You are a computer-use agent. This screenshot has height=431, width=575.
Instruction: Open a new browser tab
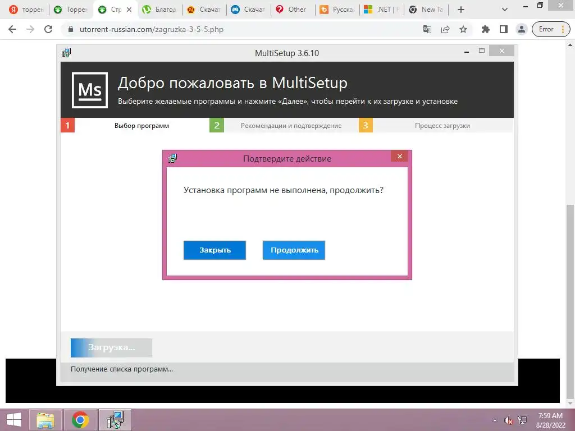click(461, 10)
